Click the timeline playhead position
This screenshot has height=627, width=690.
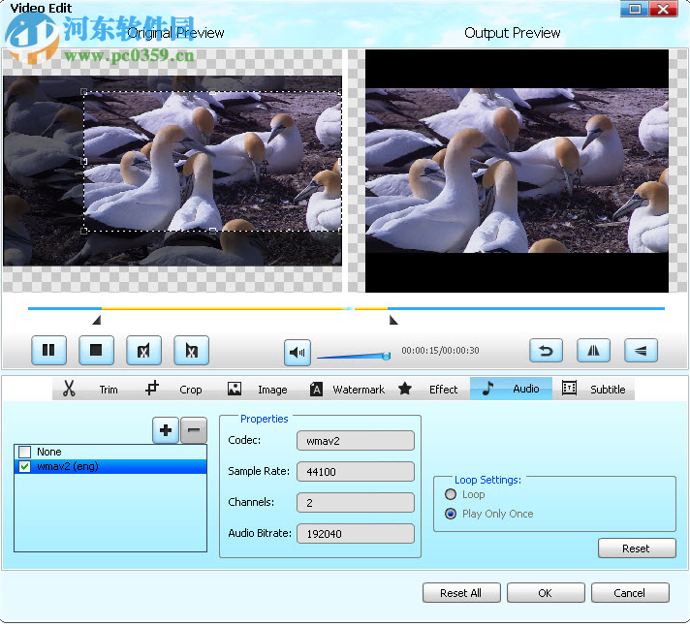coord(350,309)
